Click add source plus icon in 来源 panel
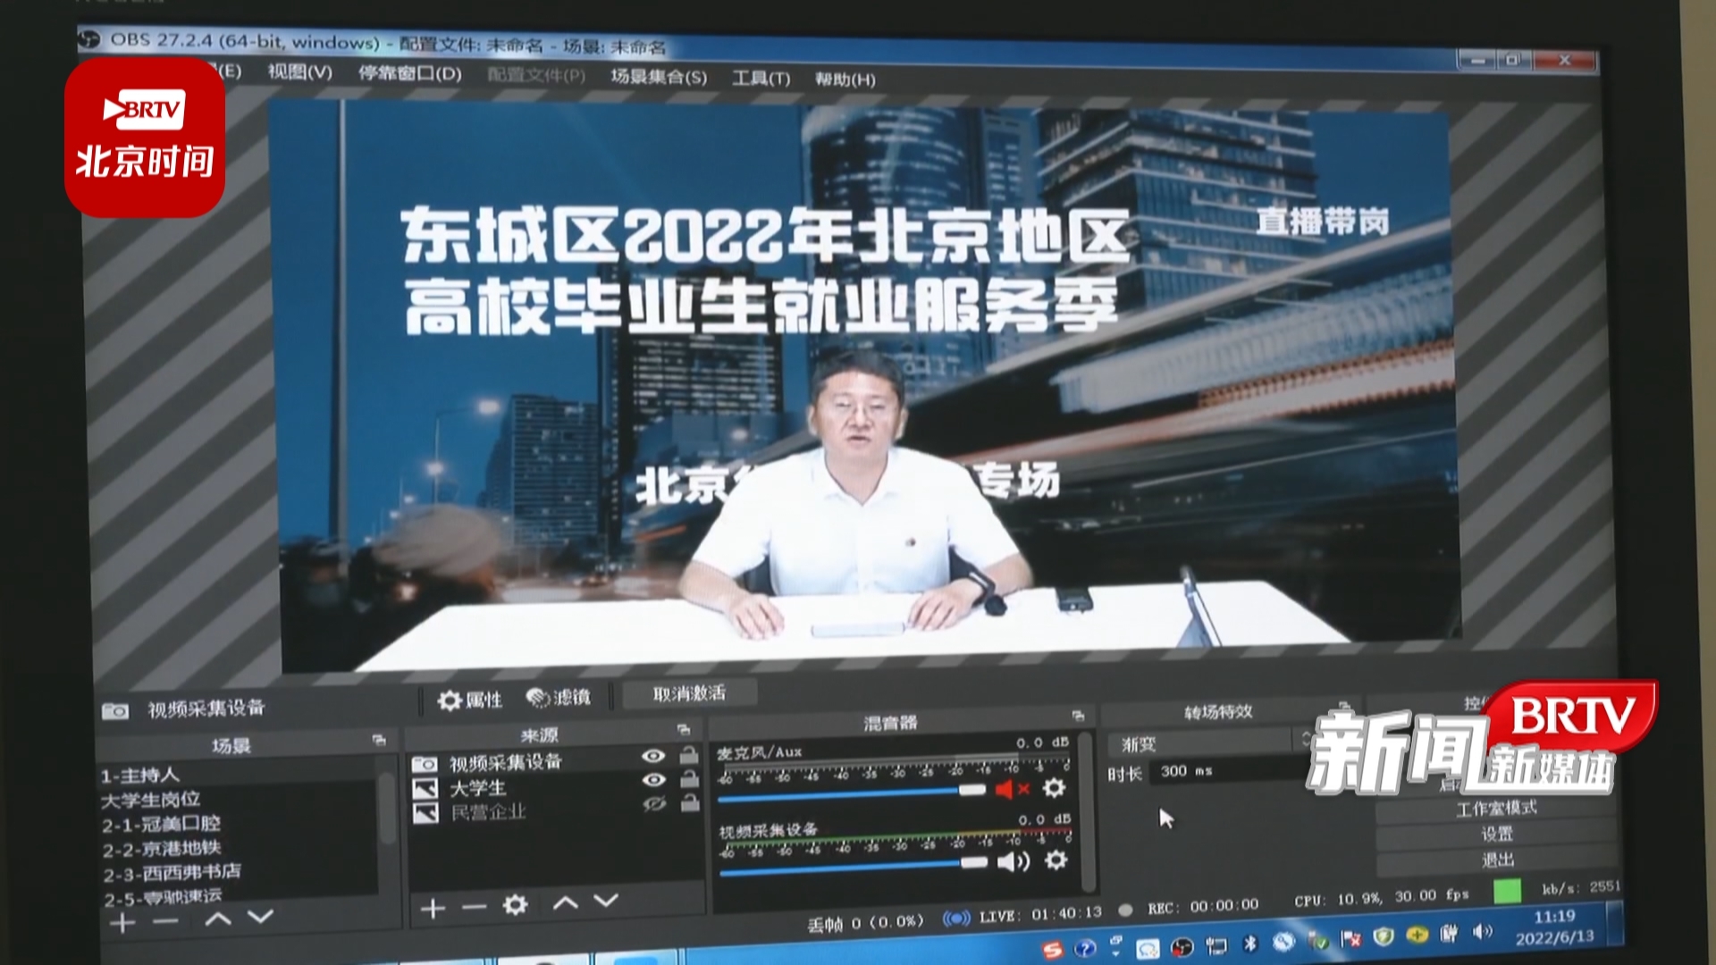Viewport: 1716px width, 965px height. click(x=433, y=909)
